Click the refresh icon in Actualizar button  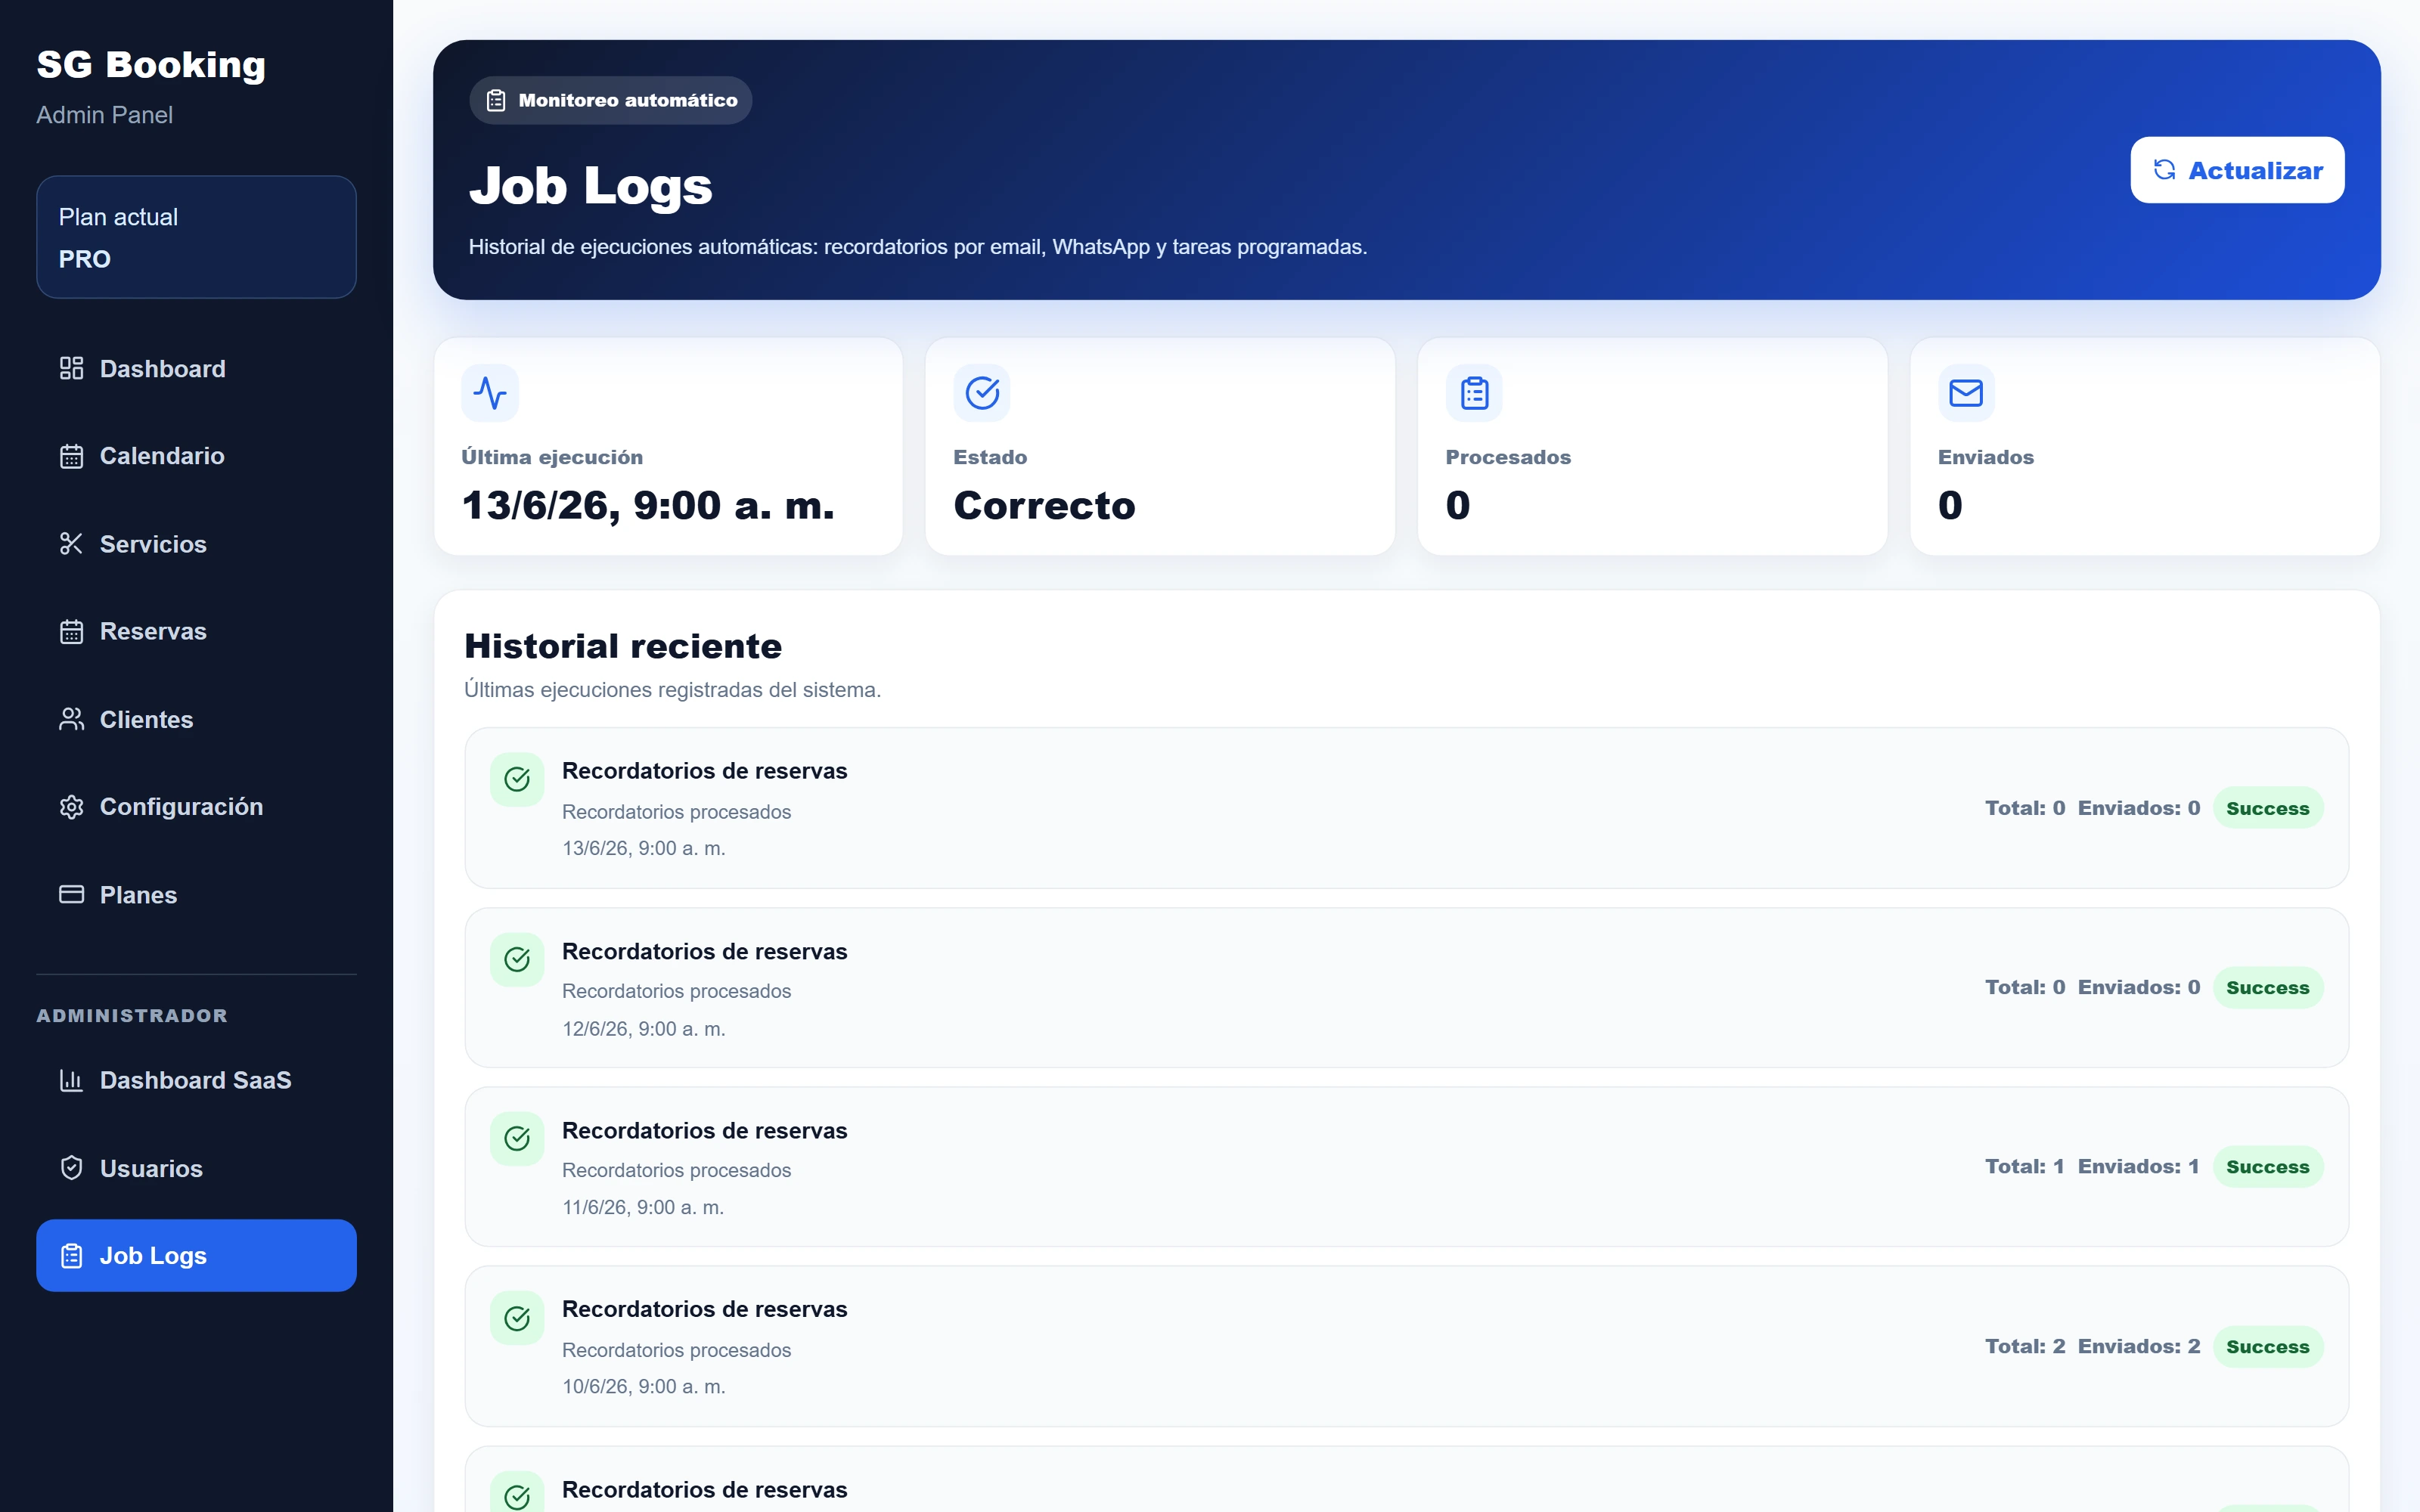click(2164, 170)
